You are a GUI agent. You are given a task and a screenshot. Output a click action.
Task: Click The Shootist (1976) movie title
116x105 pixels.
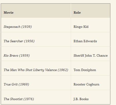pos(19,99)
